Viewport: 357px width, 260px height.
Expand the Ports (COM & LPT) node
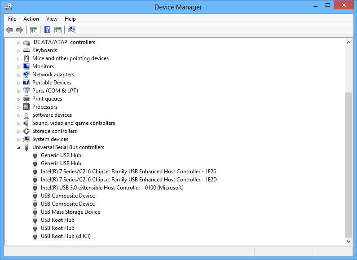pyautogui.click(x=18, y=91)
